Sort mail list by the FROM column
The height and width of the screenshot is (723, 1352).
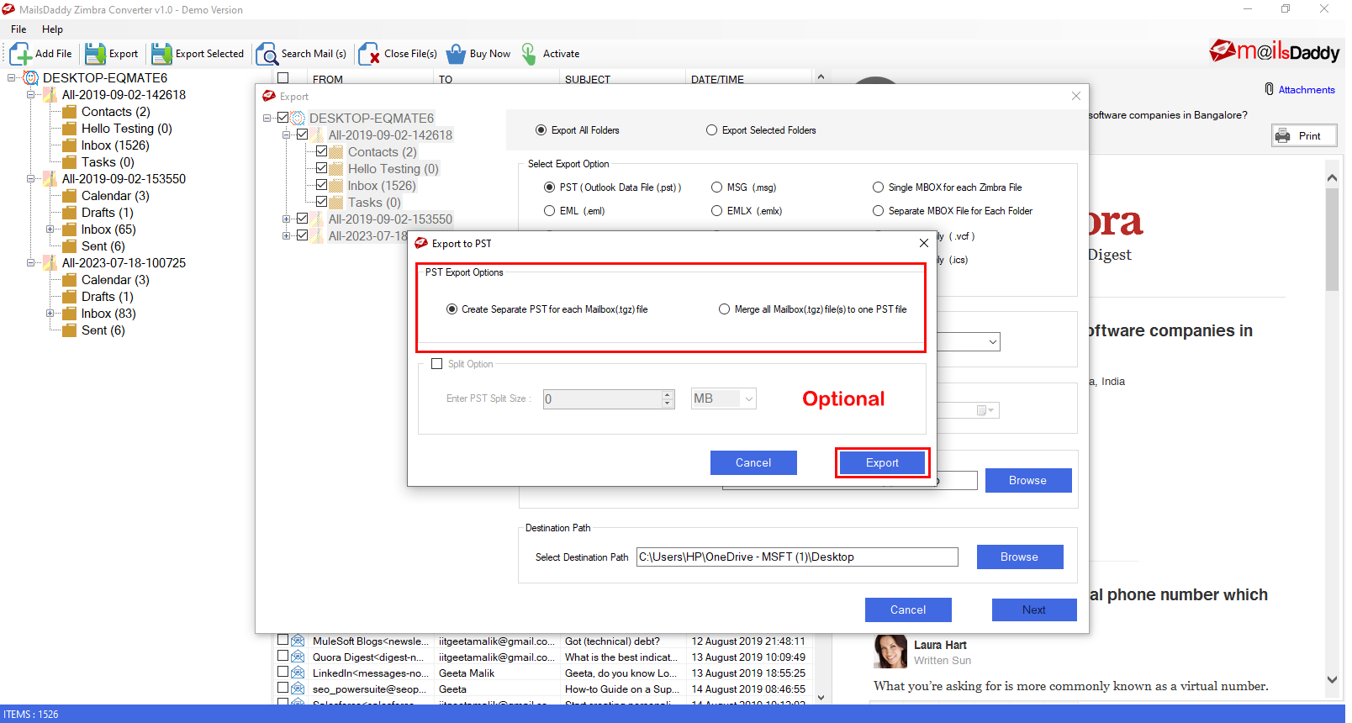[327, 79]
